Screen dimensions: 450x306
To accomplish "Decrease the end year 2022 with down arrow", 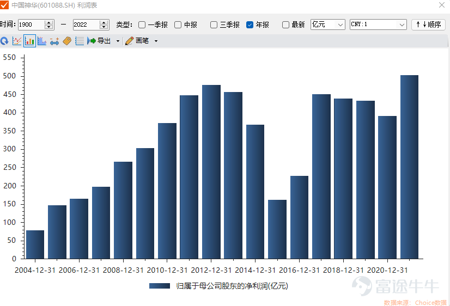I will coord(104,27).
